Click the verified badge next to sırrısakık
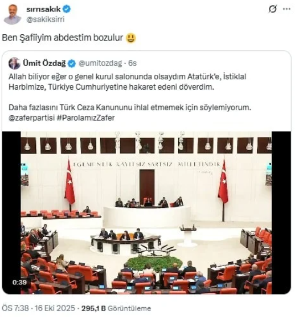 point(67,9)
